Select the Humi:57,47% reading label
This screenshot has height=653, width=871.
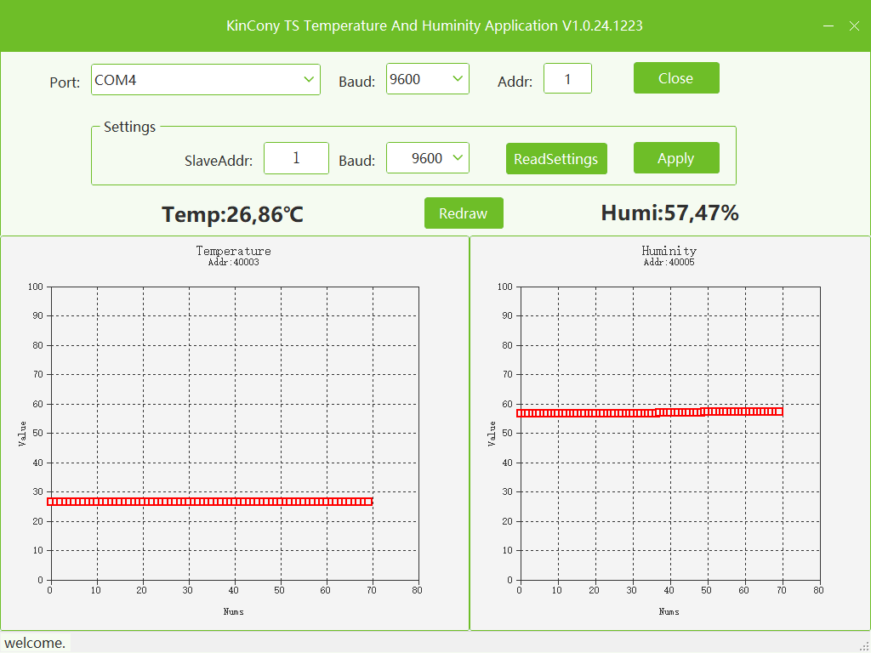[x=669, y=213]
